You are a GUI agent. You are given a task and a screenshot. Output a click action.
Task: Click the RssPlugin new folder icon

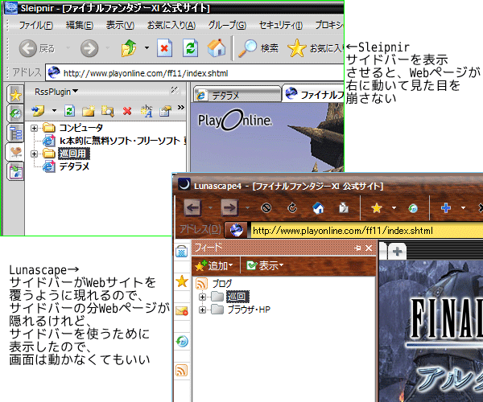coord(88,111)
